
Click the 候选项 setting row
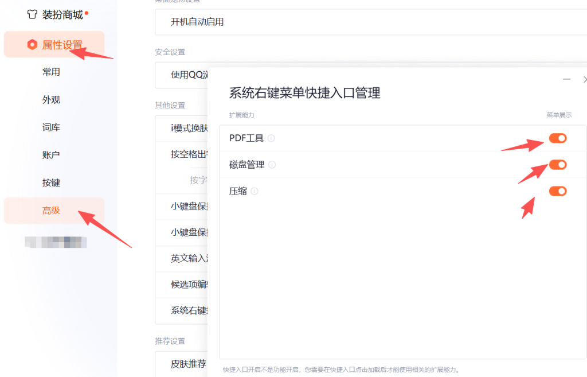tap(189, 285)
